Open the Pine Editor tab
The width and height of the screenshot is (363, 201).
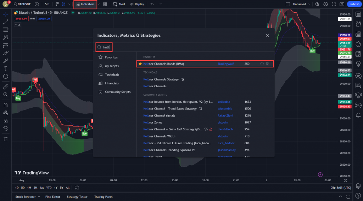pyautogui.click(x=53, y=197)
